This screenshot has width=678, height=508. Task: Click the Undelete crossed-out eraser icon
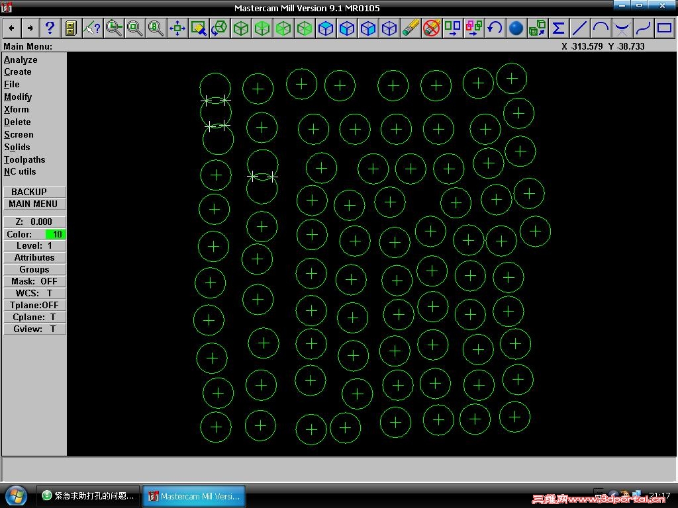point(431,28)
